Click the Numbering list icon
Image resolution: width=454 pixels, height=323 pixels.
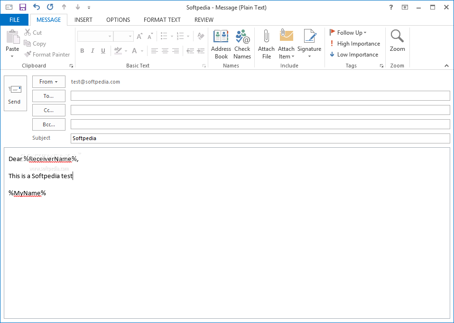180,36
